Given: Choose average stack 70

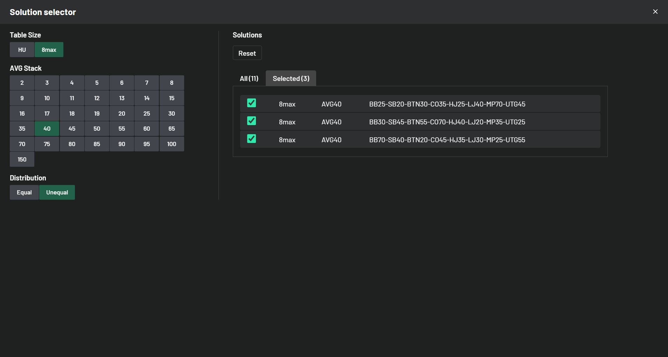Looking at the screenshot, I should [22, 144].
